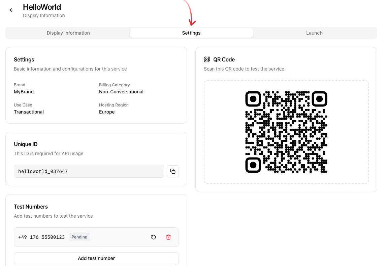Go back using the left arrow icon

11,10
